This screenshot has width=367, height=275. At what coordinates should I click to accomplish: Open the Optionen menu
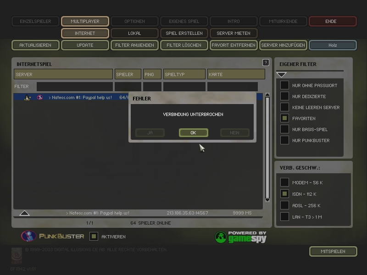click(134, 21)
